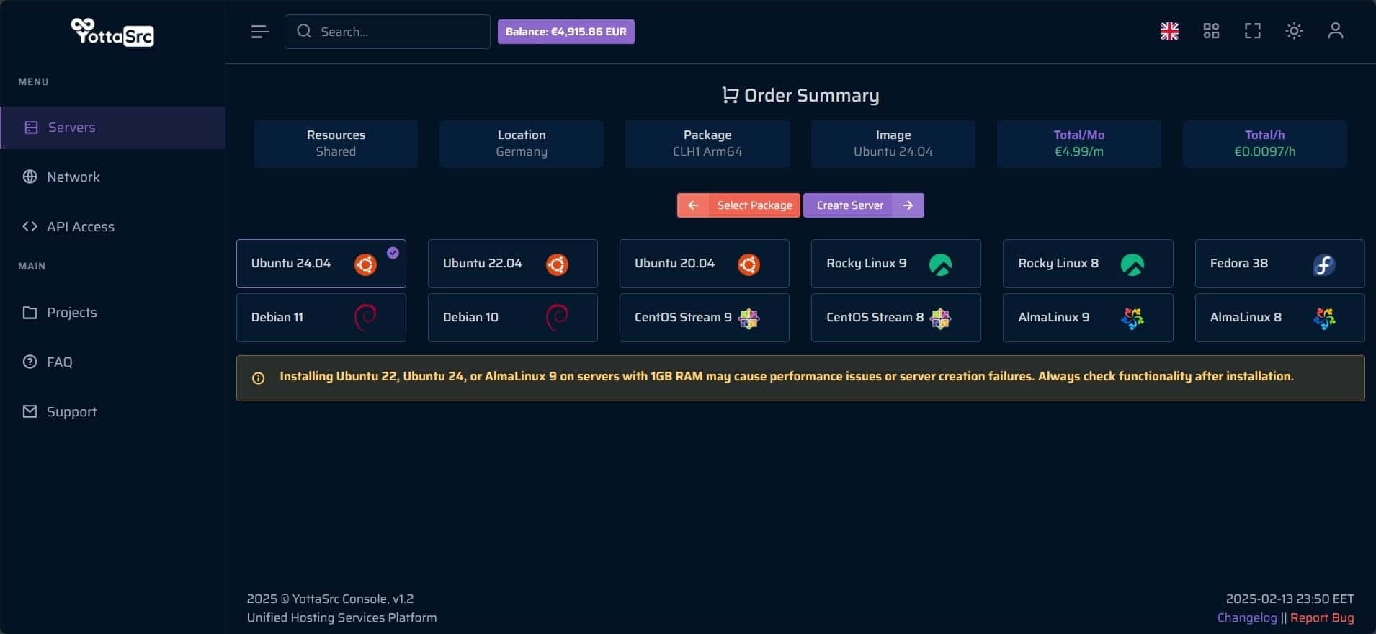Focus the Search input field
Screen dimensions: 1376x634
click(x=388, y=32)
